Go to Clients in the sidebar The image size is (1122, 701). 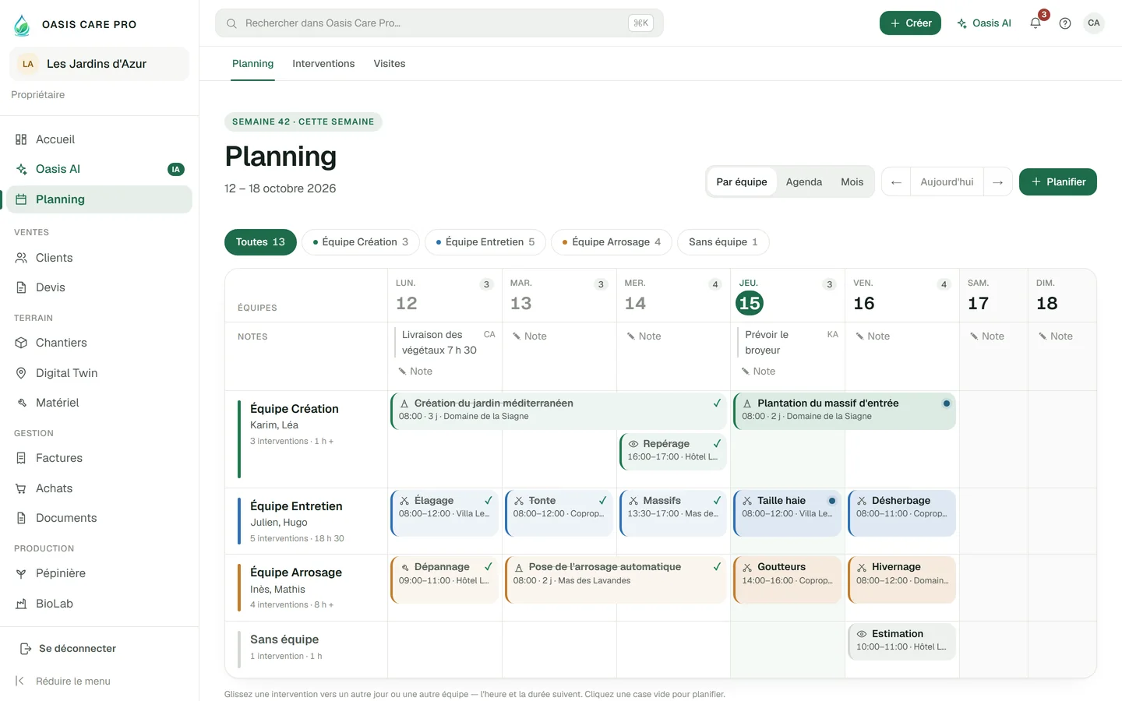(x=99, y=258)
